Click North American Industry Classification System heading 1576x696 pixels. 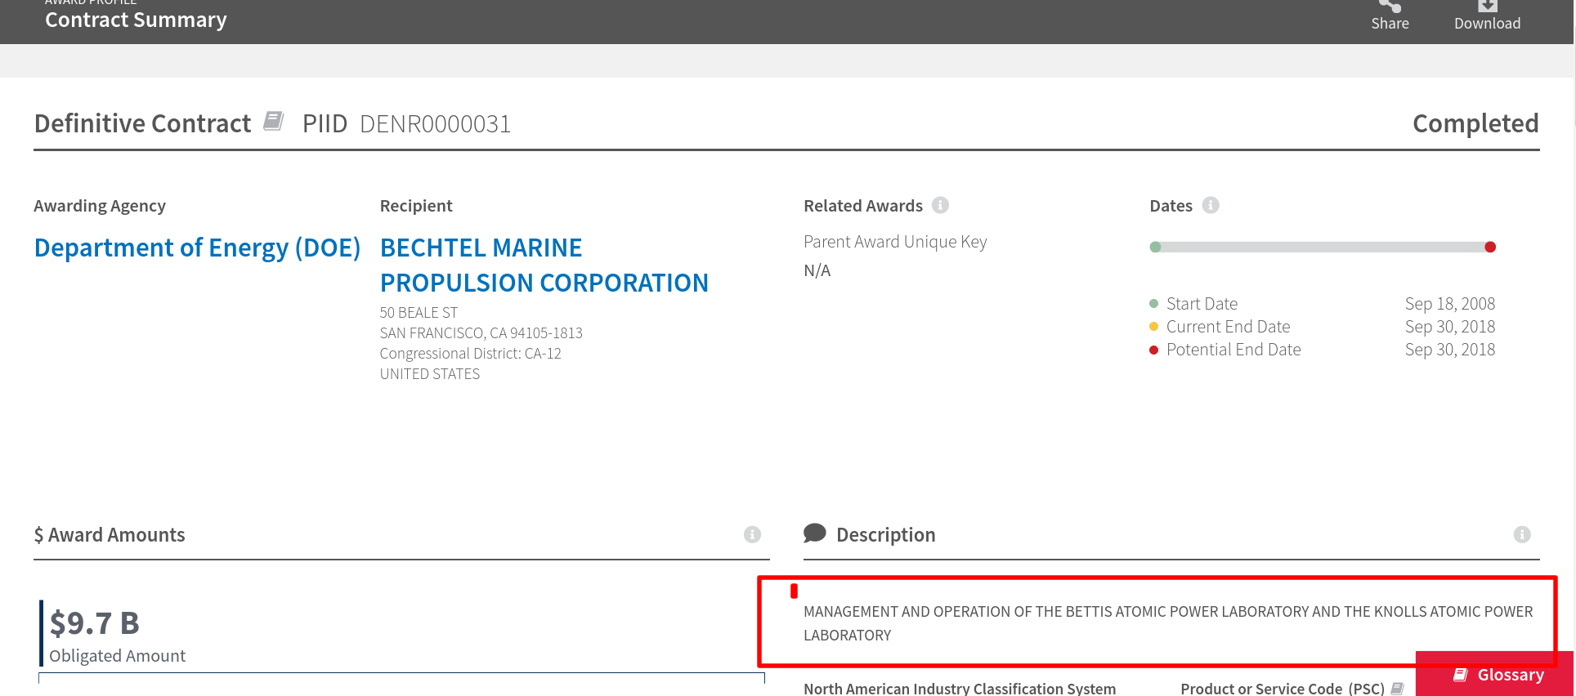[960, 689]
